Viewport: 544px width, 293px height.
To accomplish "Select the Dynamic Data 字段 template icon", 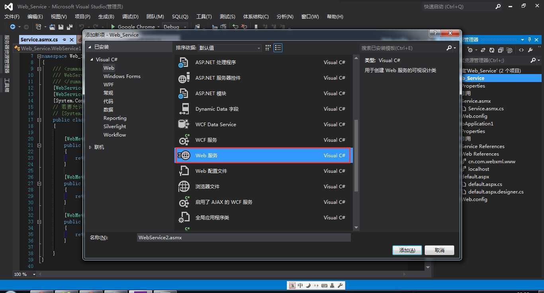I will 184,109.
